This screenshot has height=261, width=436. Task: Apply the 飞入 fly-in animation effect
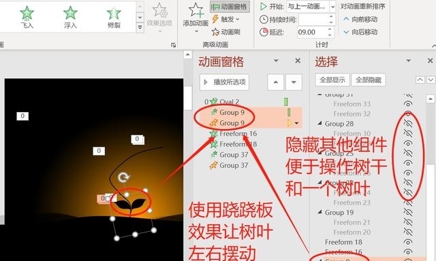coord(27,17)
